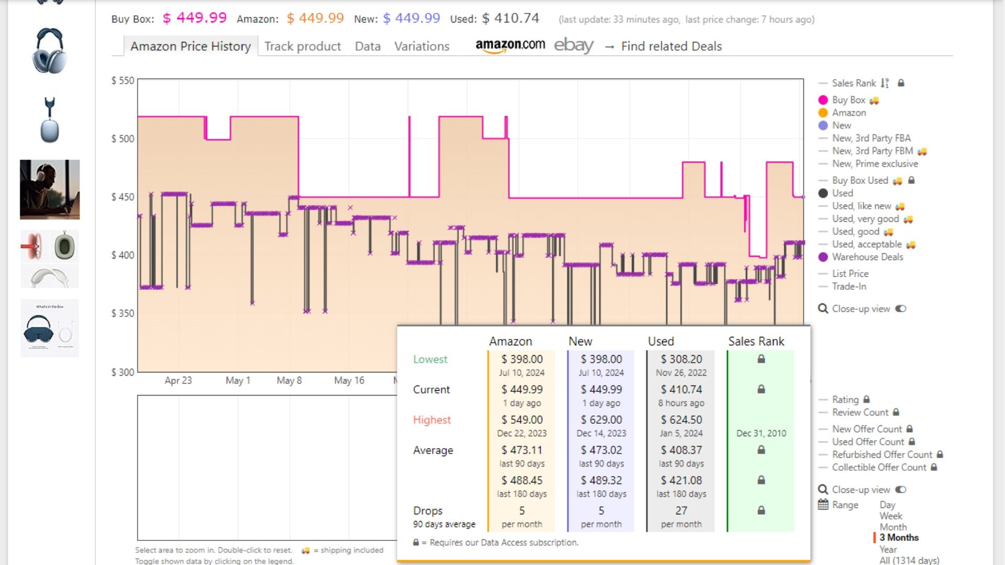Click the lock icon beside Review Count

click(x=896, y=412)
